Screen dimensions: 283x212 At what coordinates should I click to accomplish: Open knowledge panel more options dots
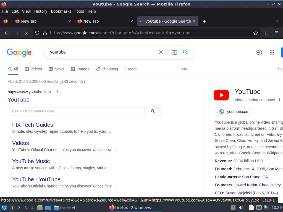279,99
